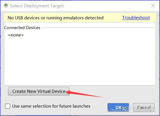Dismiss dialog with the Cancel button
Image resolution: width=160 pixels, height=116 pixels.
tap(144, 108)
